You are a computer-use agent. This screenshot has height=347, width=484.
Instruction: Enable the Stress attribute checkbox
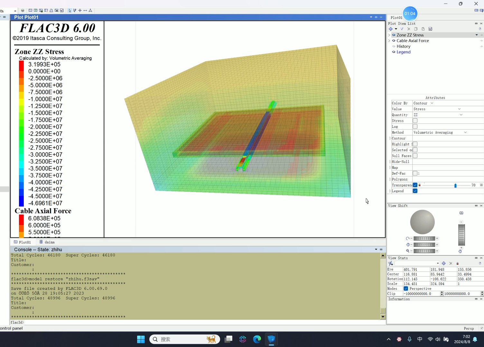point(415,121)
